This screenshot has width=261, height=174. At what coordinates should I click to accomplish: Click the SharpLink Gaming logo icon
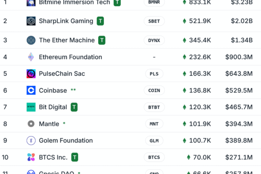coord(31,21)
